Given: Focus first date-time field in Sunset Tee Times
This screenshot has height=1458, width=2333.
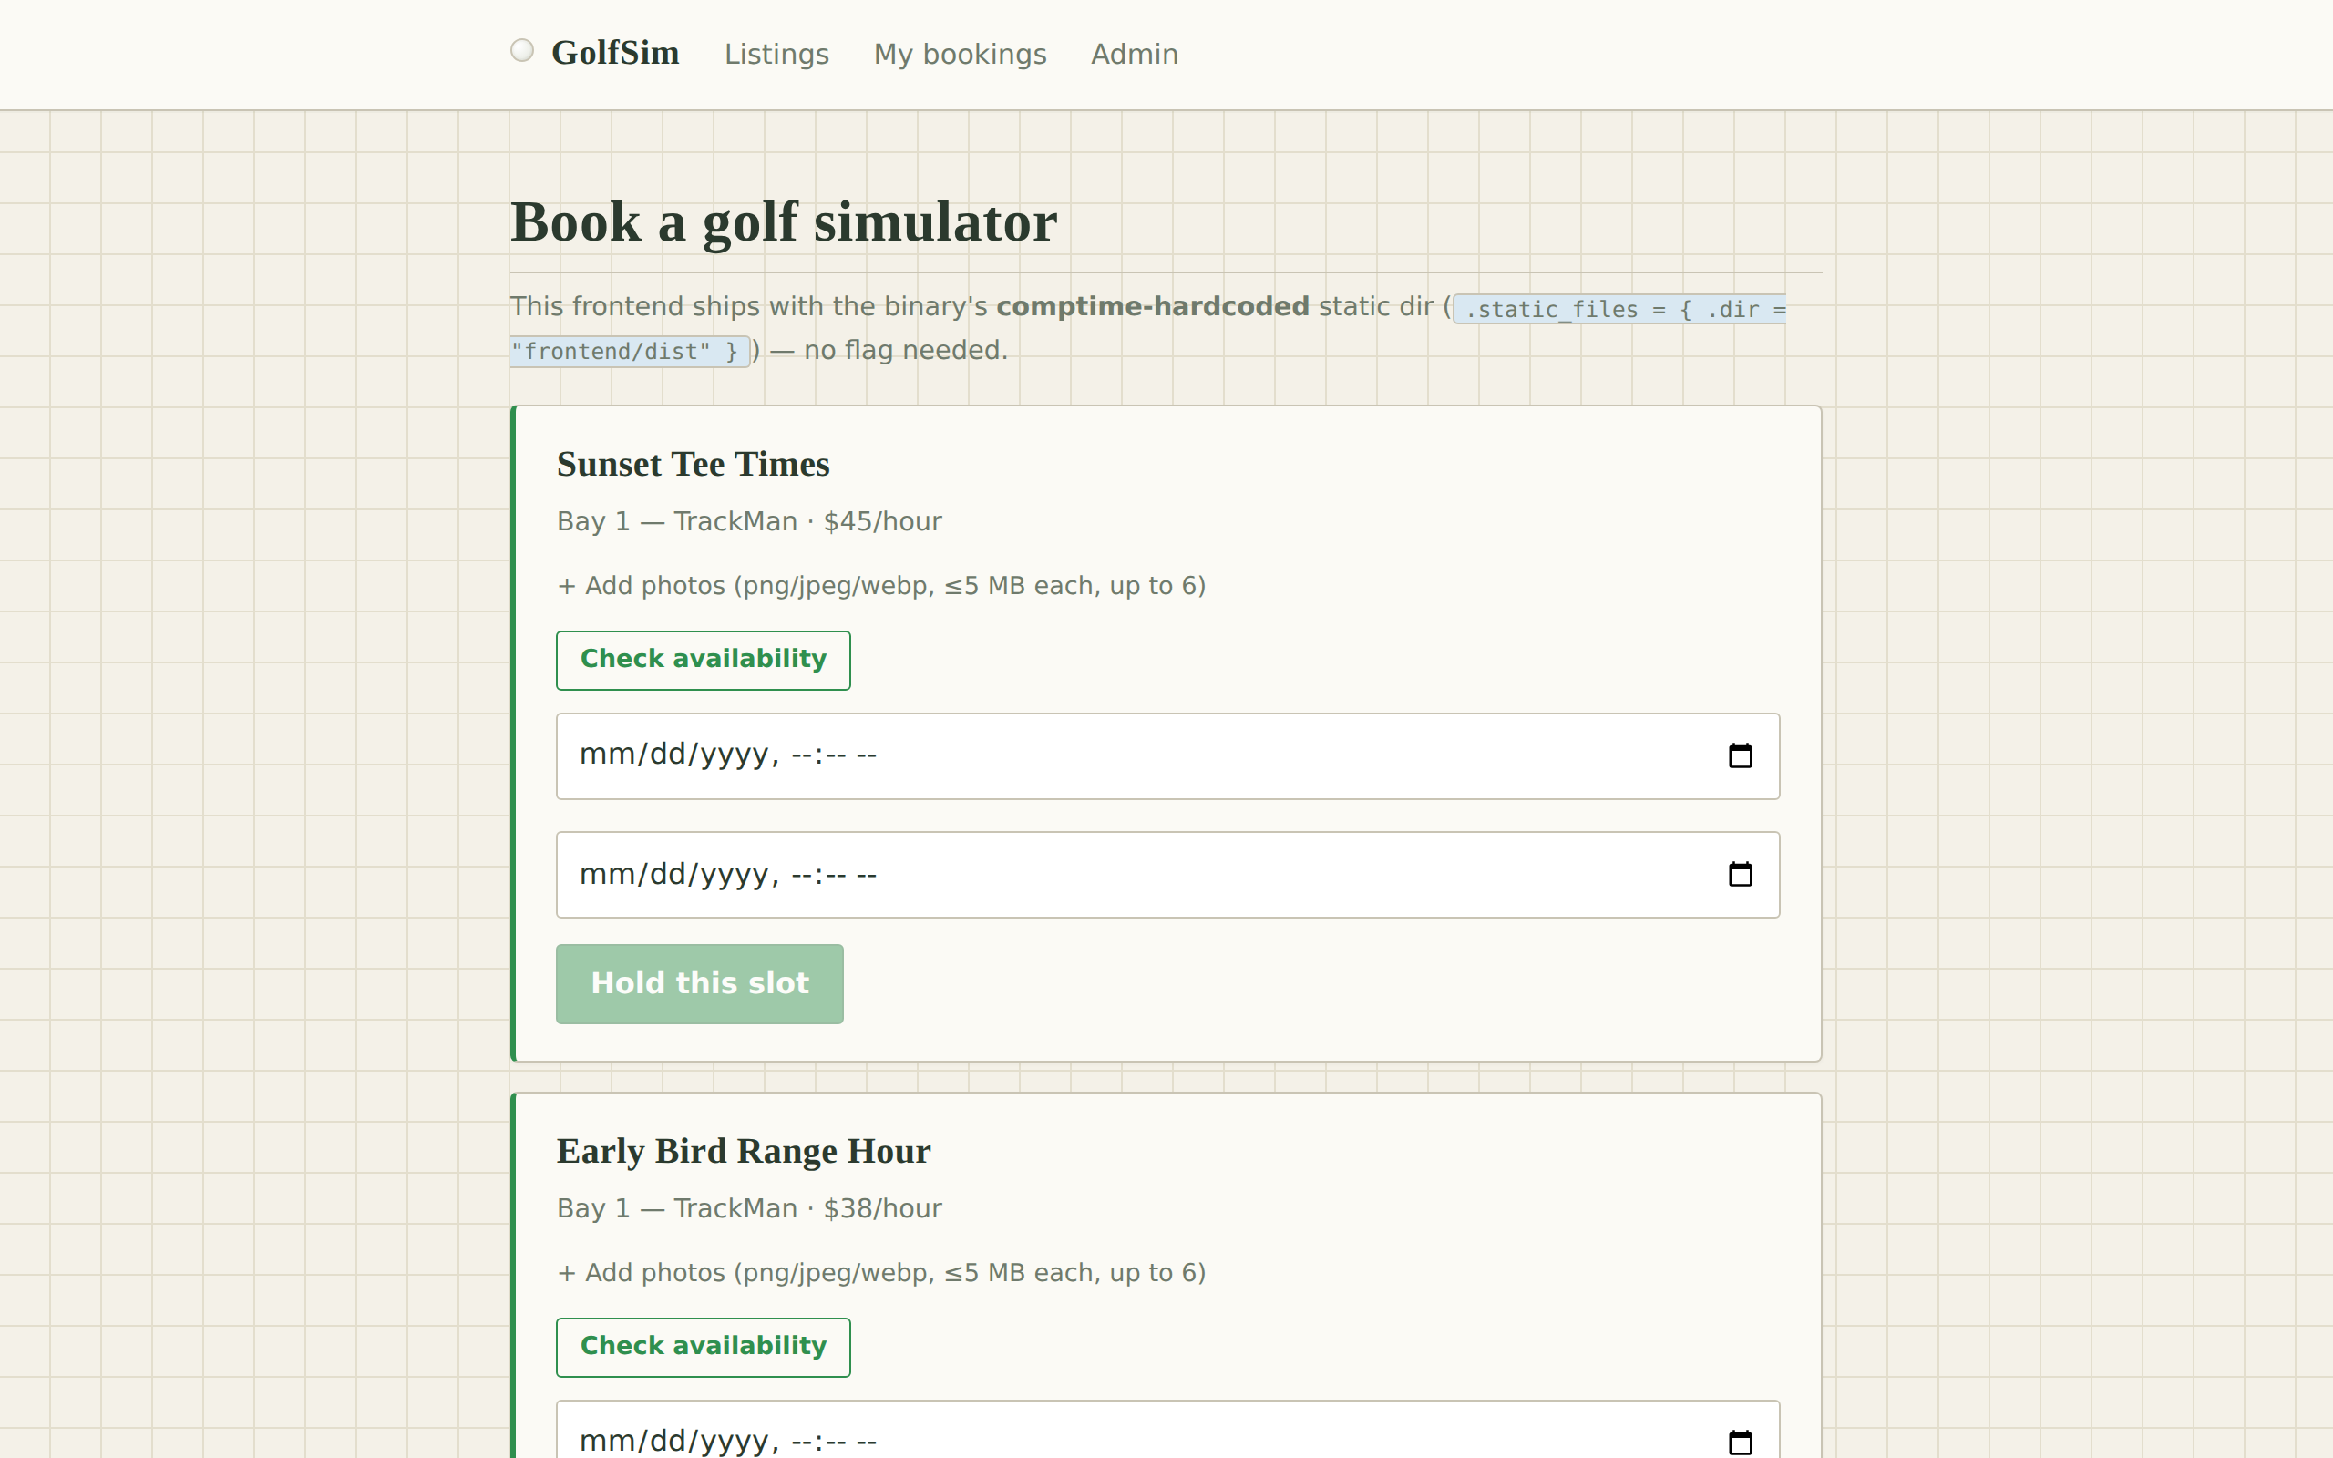Looking at the screenshot, I should click(x=1167, y=756).
